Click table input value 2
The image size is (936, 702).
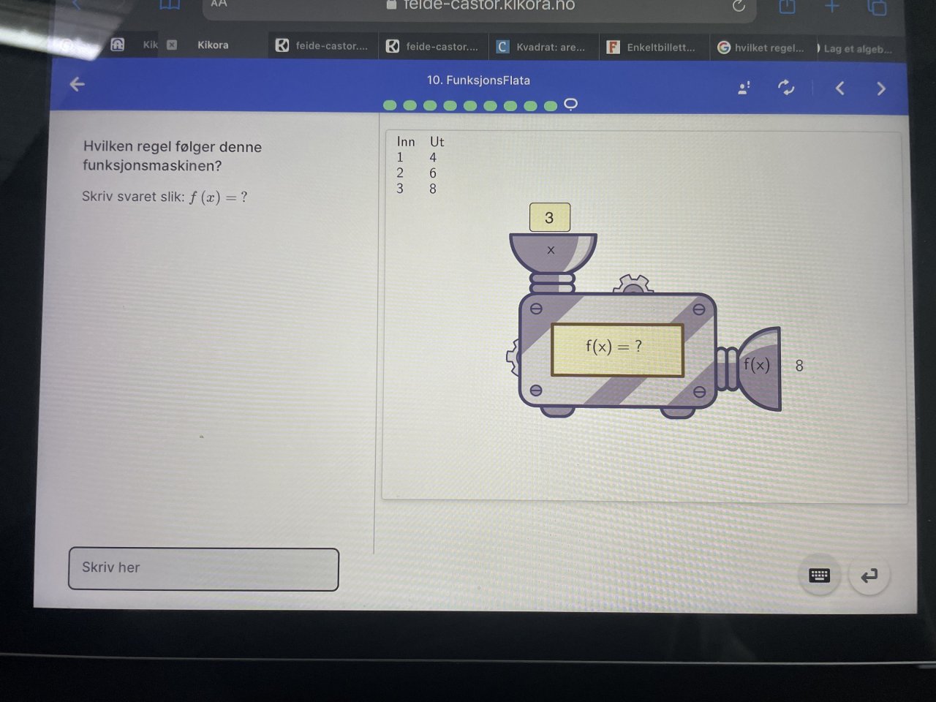400,173
